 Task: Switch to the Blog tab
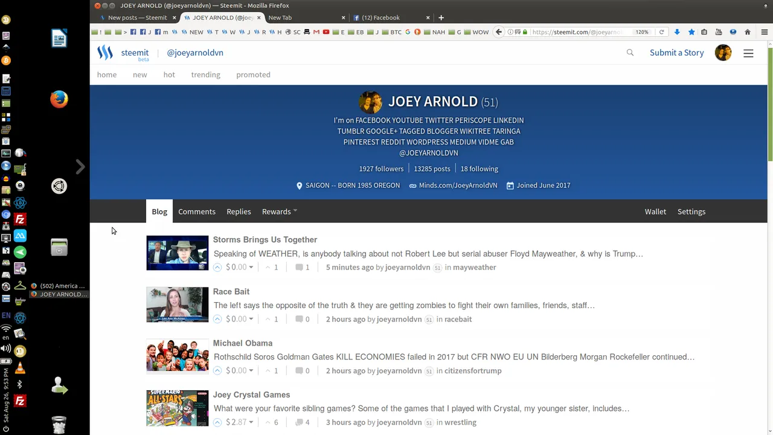(x=159, y=211)
